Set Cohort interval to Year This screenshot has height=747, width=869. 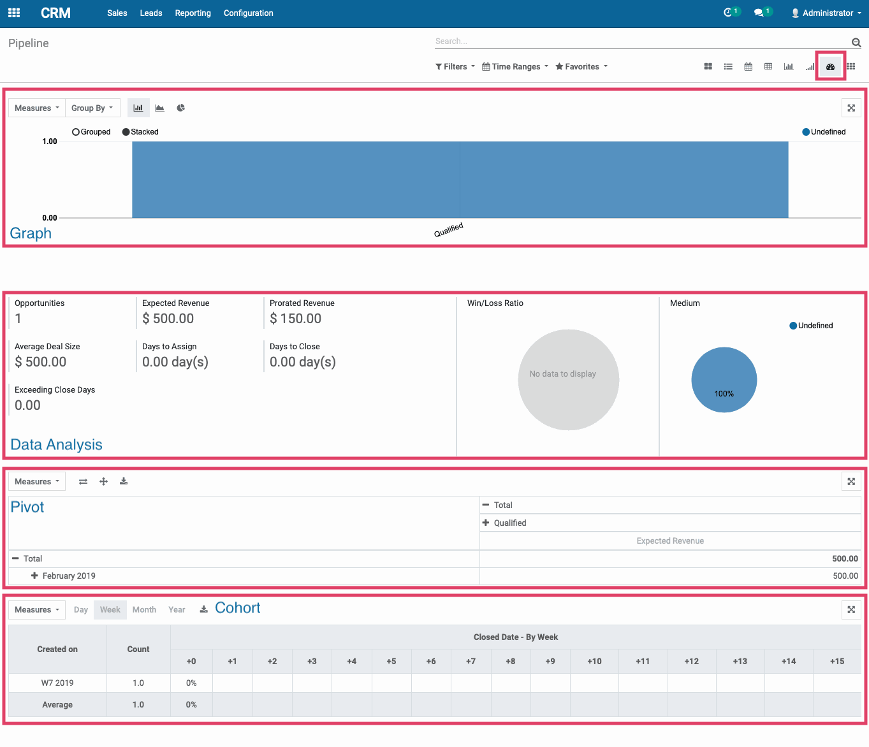[177, 609]
